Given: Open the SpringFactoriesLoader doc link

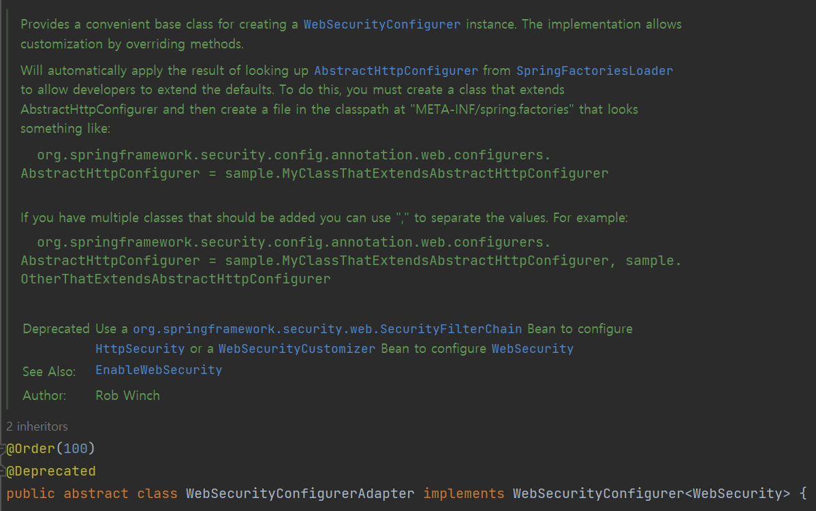Looking at the screenshot, I should click(x=595, y=71).
